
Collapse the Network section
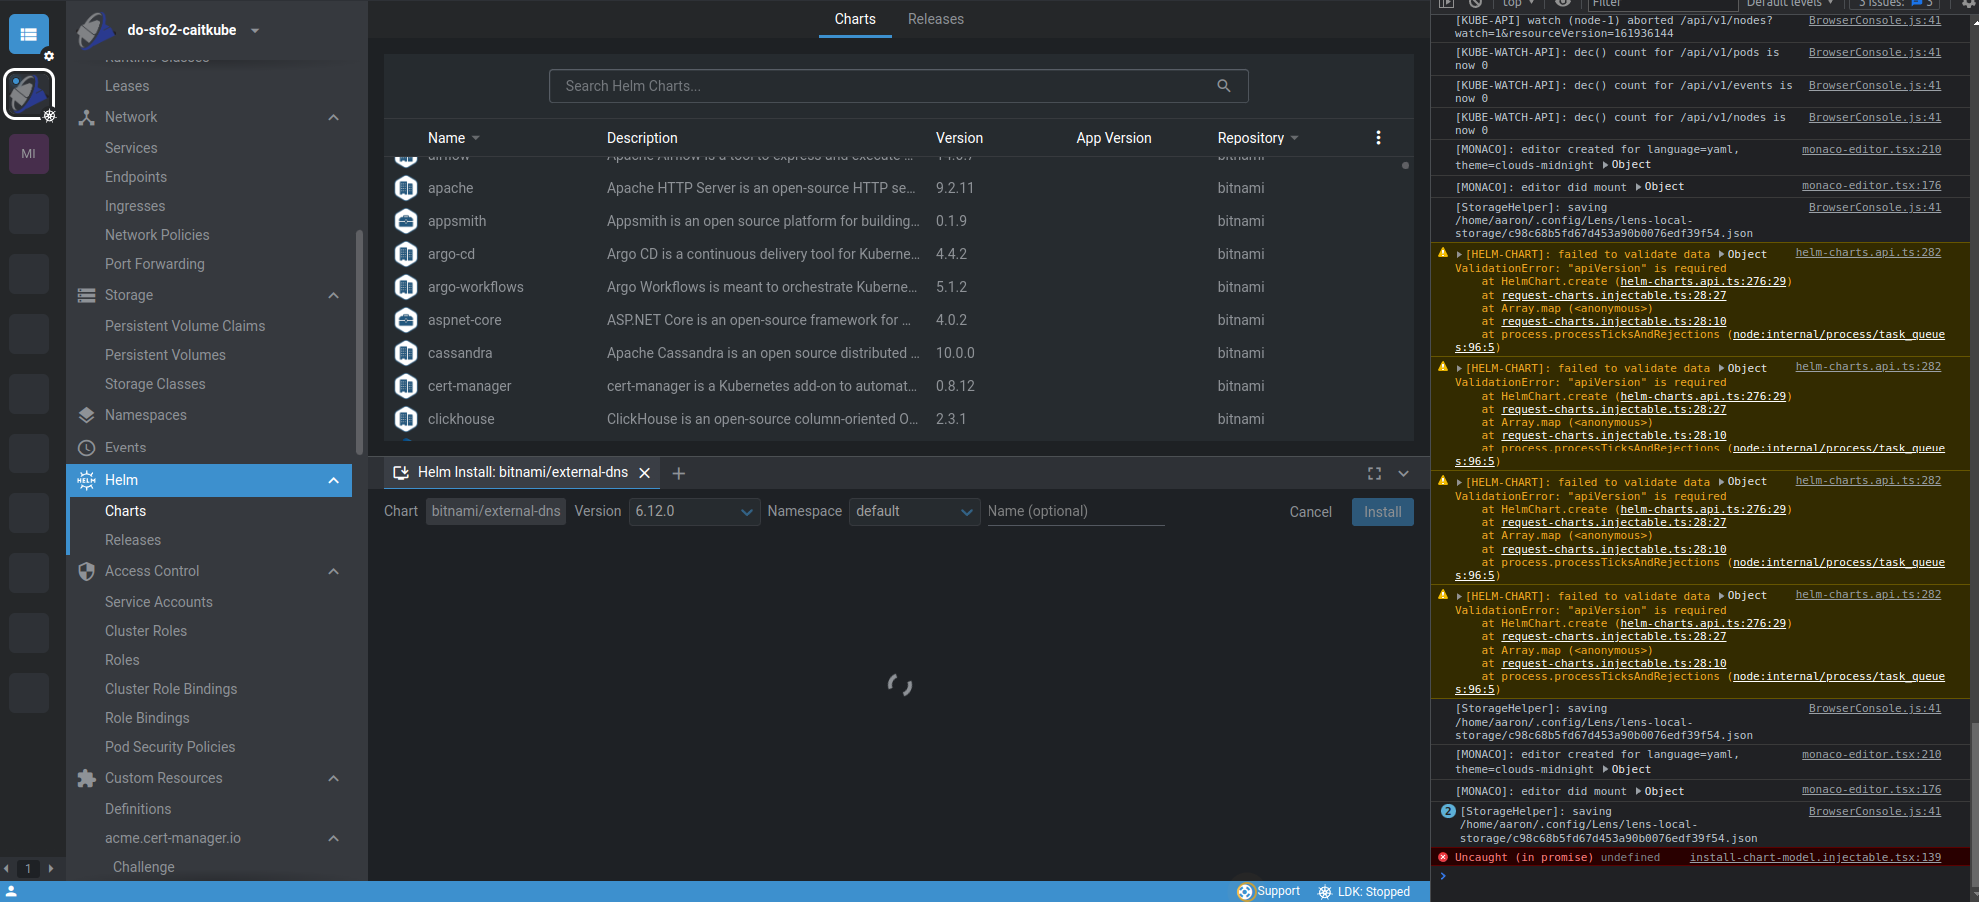coord(334,117)
